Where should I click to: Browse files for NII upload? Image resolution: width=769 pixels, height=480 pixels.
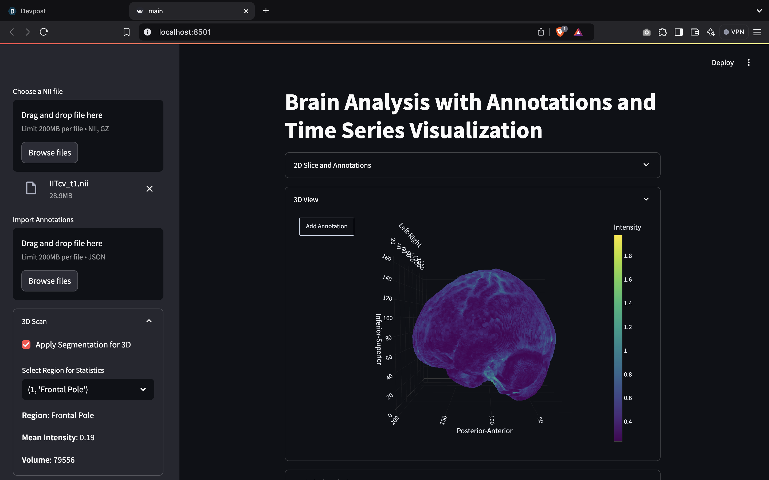50,153
